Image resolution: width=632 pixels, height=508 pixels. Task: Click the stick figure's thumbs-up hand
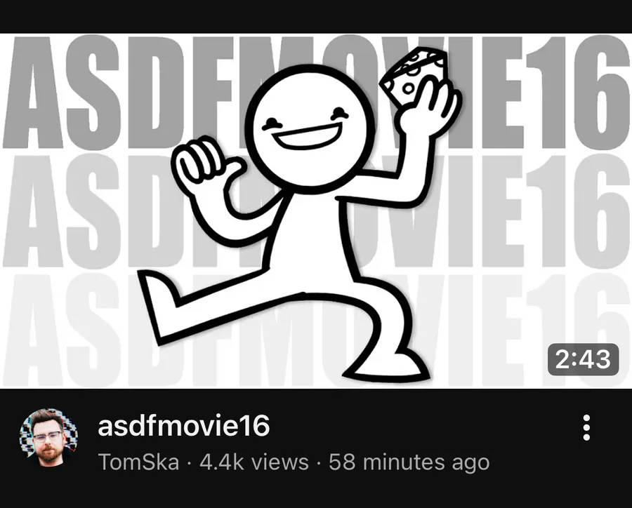click(x=206, y=163)
